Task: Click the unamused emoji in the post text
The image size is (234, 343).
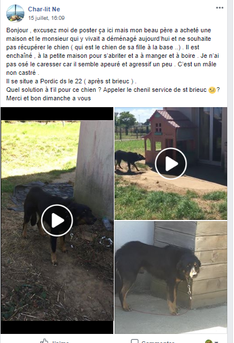Action: [212, 90]
